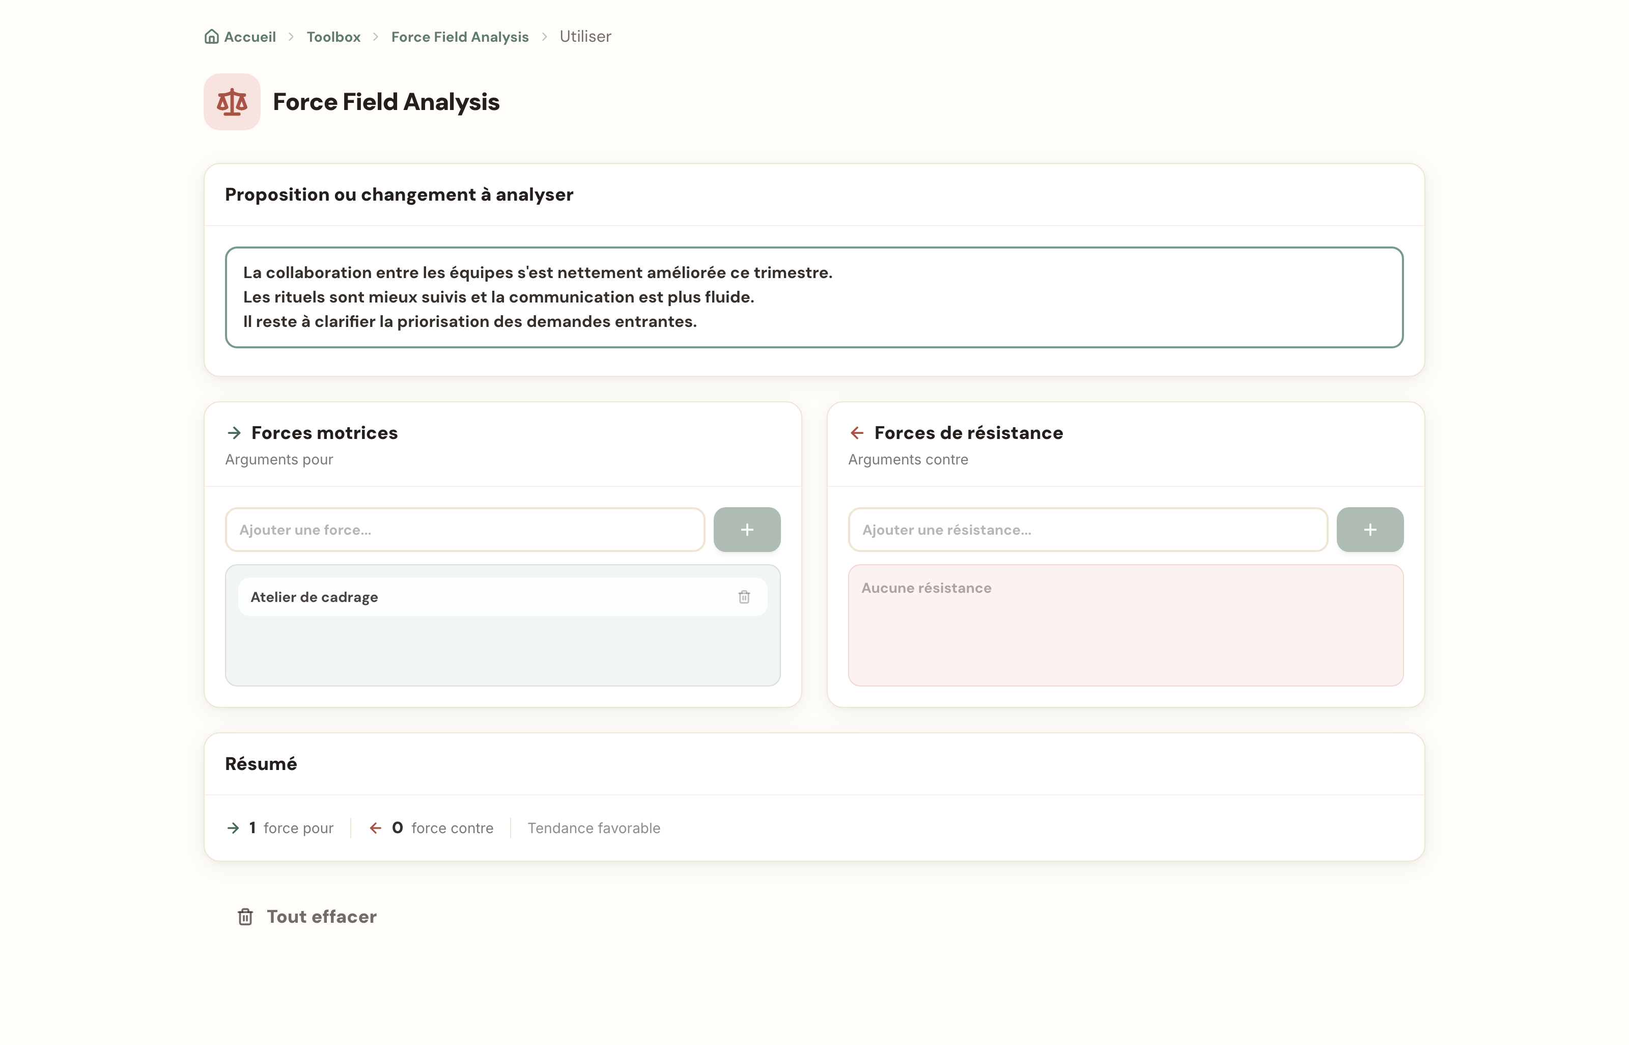This screenshot has width=1629, height=1045.
Task: Click the trash icon next to Tout effacer
Action: pyautogui.click(x=245, y=917)
